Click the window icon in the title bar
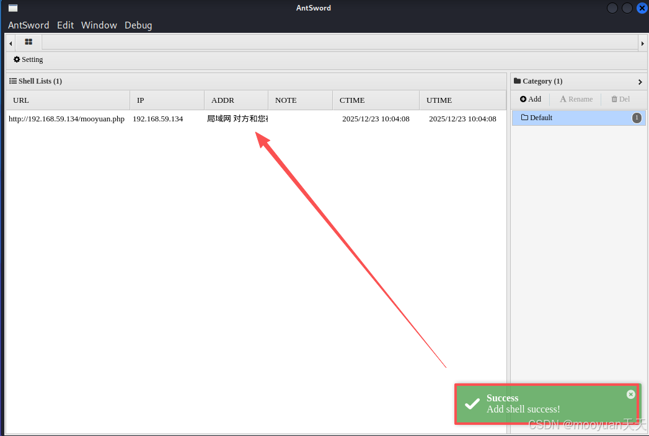This screenshot has height=436, width=649. 13,8
